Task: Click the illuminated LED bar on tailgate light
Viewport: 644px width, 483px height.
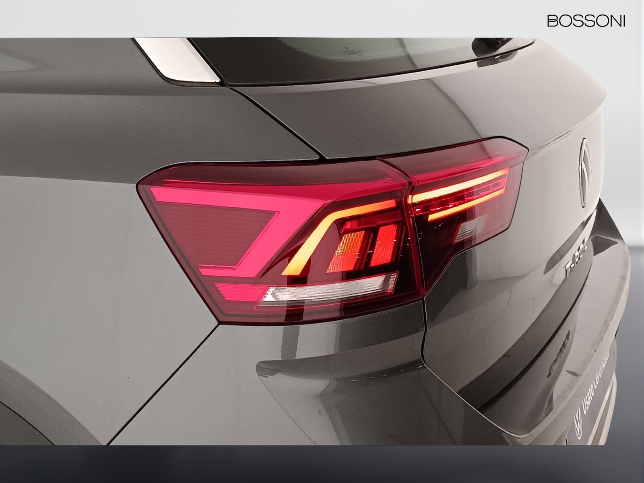Action: point(459,188)
